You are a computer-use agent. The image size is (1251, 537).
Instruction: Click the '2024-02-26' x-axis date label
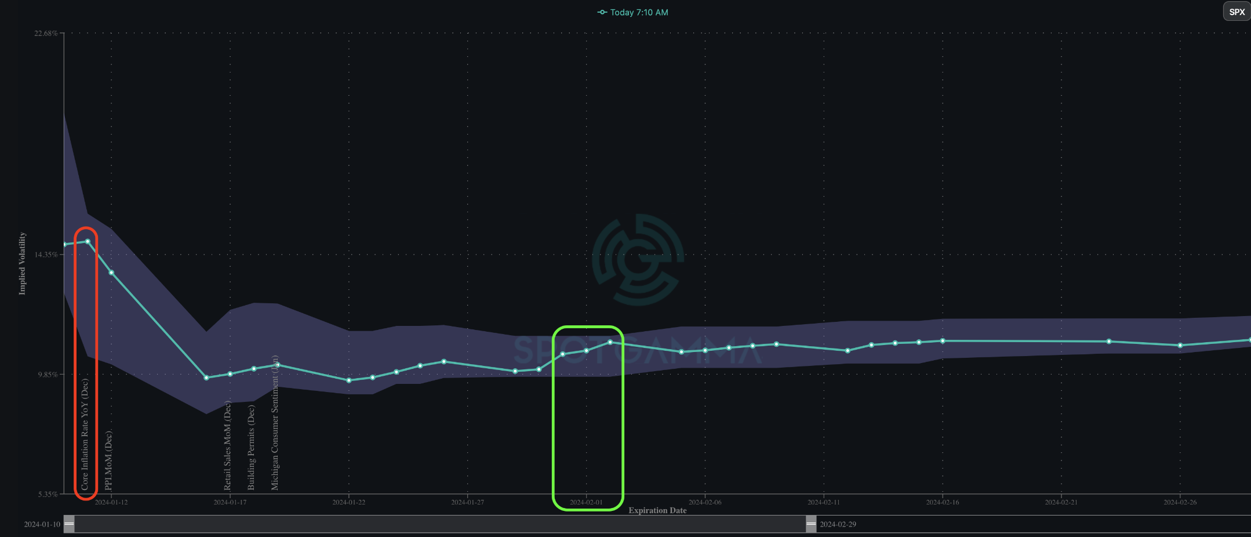(x=1180, y=502)
